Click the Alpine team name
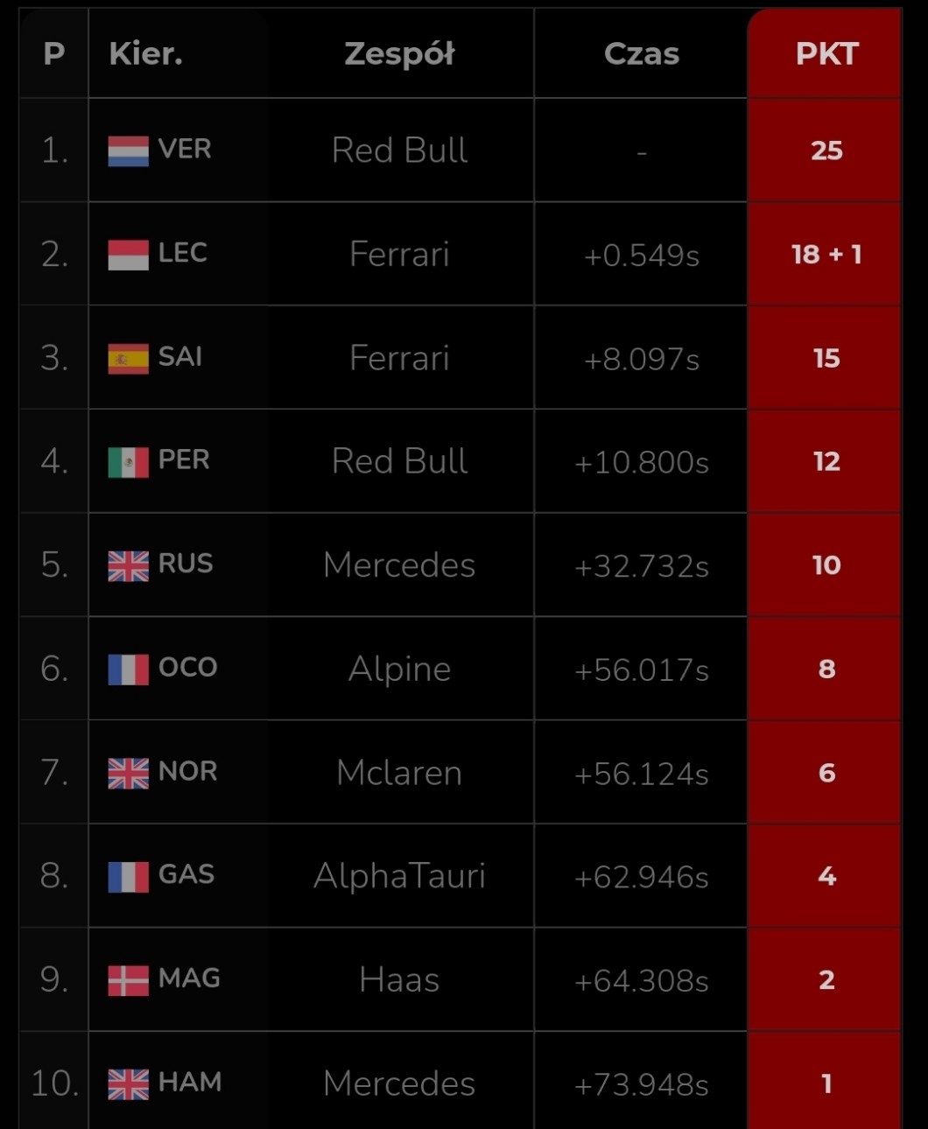This screenshot has height=1129, width=928. [x=399, y=670]
